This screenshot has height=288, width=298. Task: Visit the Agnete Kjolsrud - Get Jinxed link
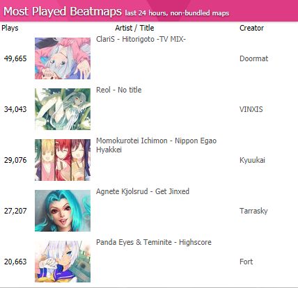(143, 191)
